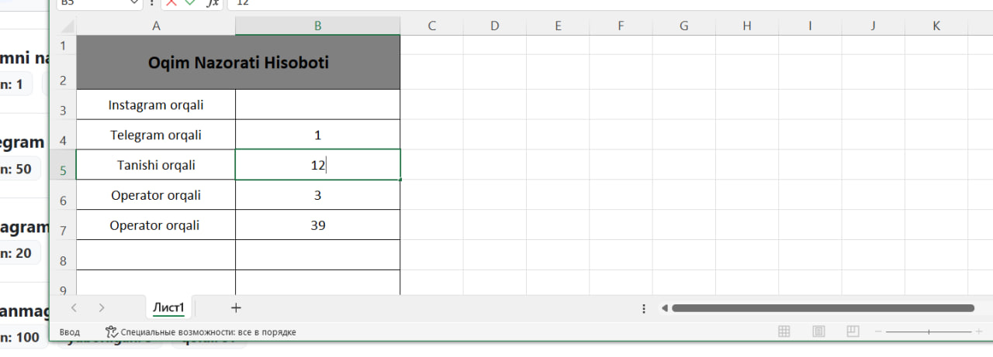
Task: Click the horizontal scrollbar thumb
Action: coord(822,308)
